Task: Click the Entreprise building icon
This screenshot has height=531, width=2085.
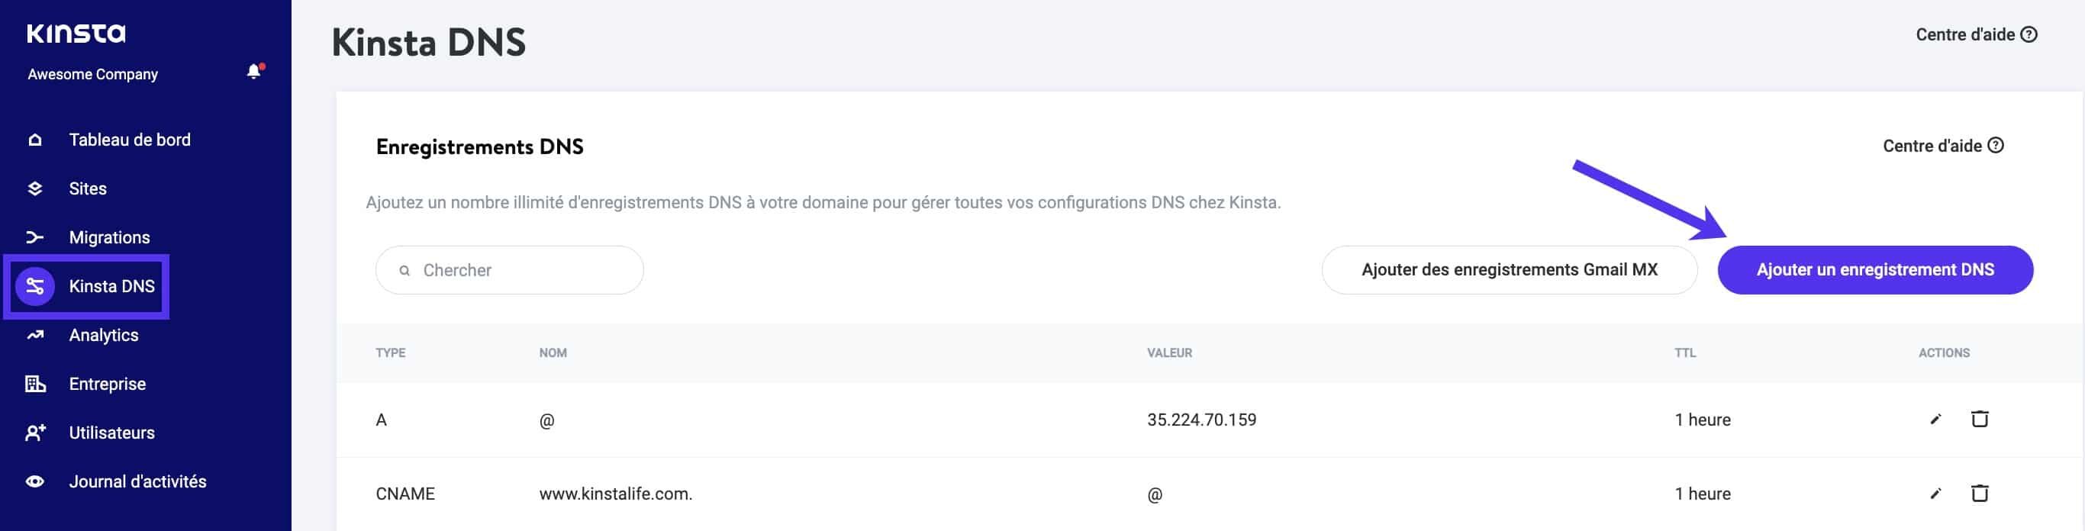Action: 34,383
